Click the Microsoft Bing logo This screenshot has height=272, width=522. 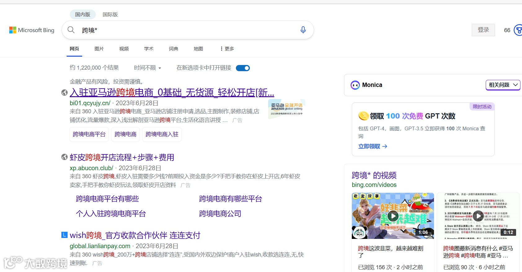pos(32,30)
